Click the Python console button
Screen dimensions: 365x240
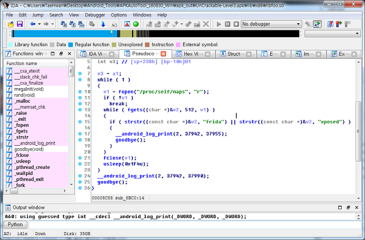[15, 225]
